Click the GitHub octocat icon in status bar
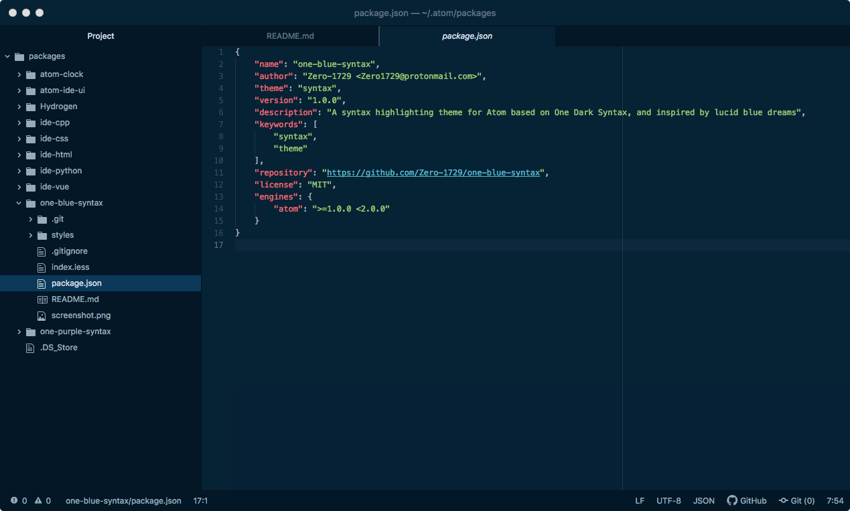This screenshot has height=511, width=850. coord(732,500)
